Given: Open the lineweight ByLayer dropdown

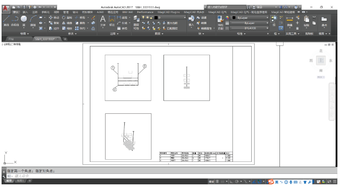Looking at the screenshot, I should point(250,23).
